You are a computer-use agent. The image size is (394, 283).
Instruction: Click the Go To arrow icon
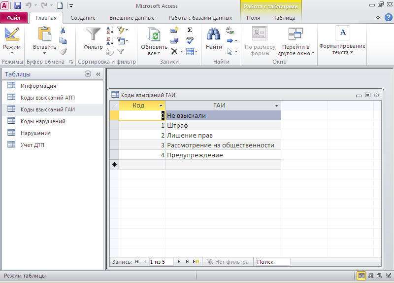230,41
